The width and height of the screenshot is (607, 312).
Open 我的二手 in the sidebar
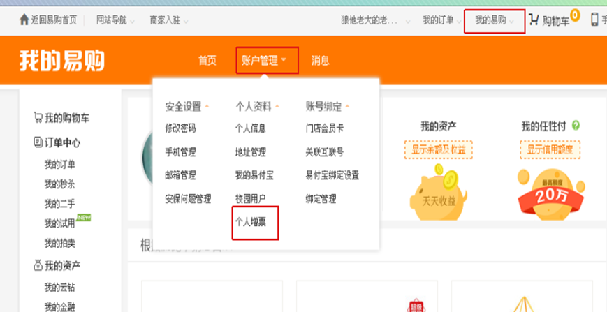coord(59,204)
